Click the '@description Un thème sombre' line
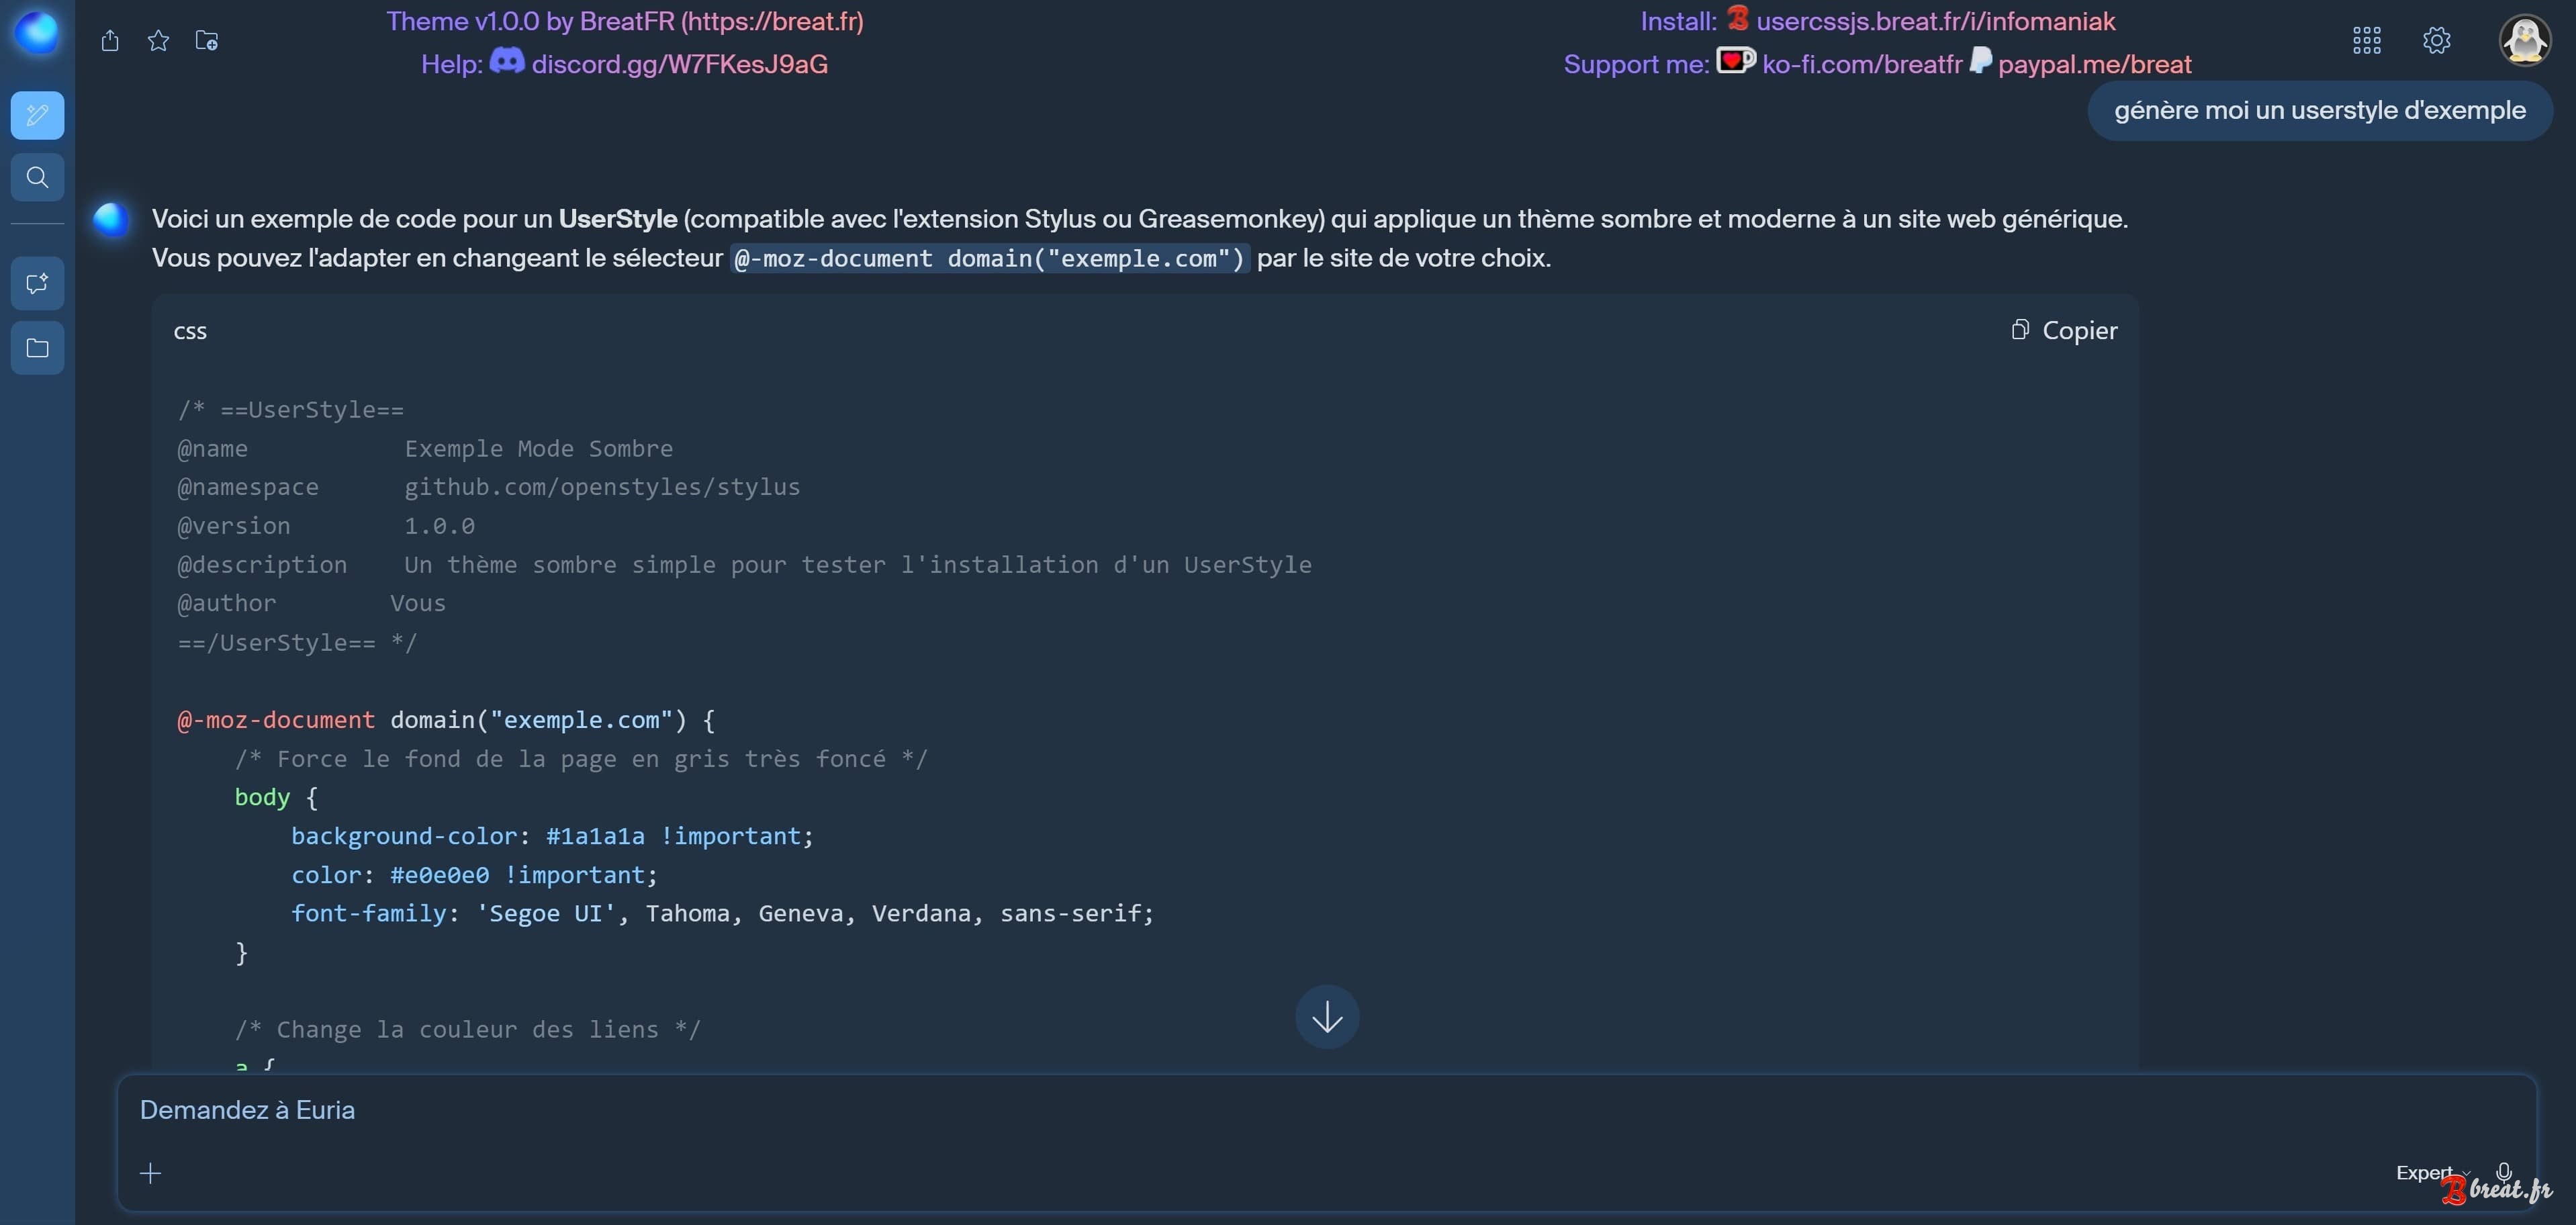Viewport: 2576px width, 1225px height. pos(744,565)
